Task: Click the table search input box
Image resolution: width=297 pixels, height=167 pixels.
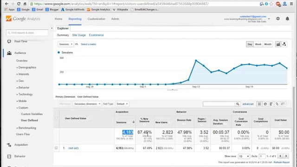Action: (x=219, y=104)
